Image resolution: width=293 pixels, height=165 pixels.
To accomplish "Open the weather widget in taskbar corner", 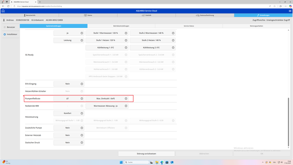I will pyautogui.click(x=6, y=162).
